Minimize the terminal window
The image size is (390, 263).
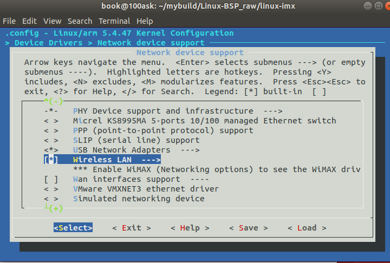(x=368, y=6)
